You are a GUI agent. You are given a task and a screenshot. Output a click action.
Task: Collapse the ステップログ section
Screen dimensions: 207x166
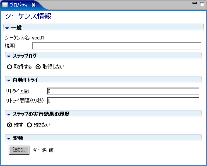[x=9, y=56]
